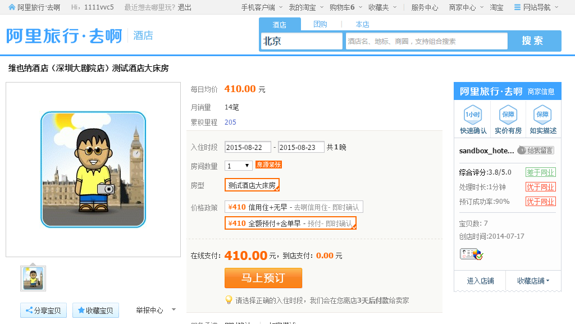
Task: Click 优于同业 tag beside 预订成功率
Action: pos(541,201)
